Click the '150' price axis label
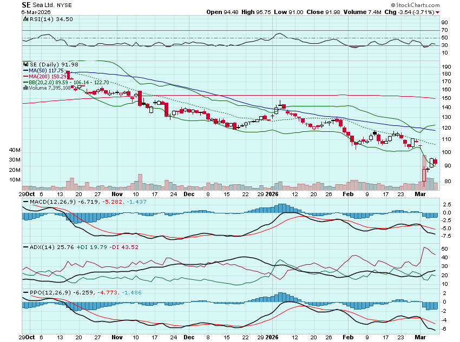460x342 pixels. click(446, 98)
